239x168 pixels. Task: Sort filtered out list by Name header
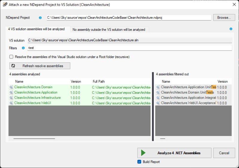166,82
